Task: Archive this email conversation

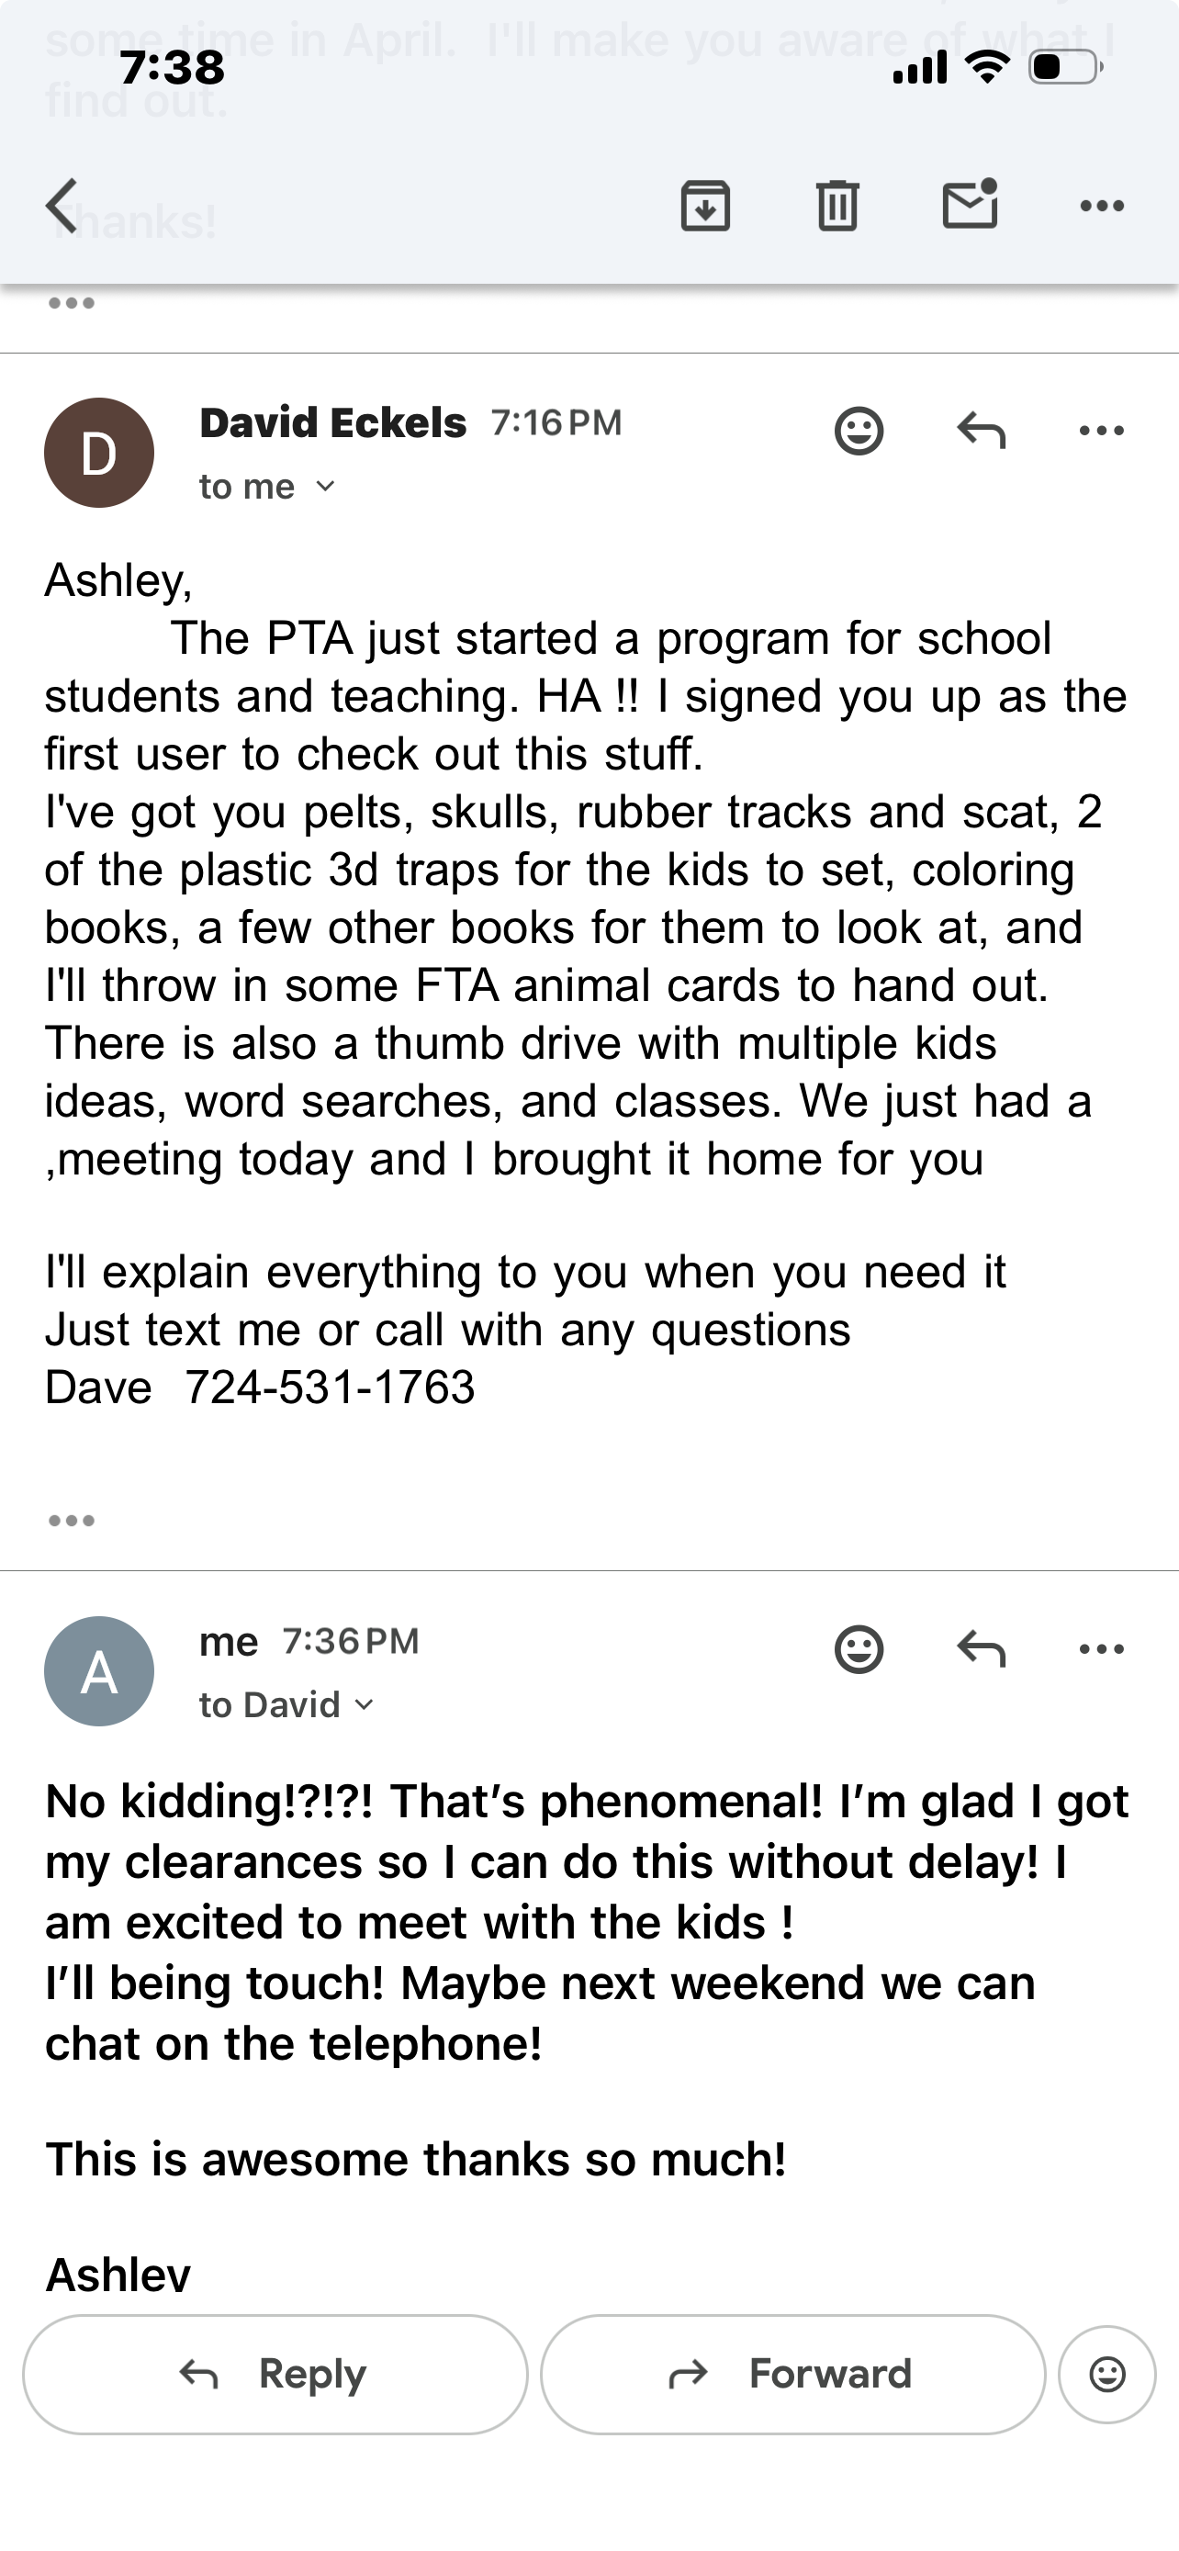Action: (x=705, y=206)
